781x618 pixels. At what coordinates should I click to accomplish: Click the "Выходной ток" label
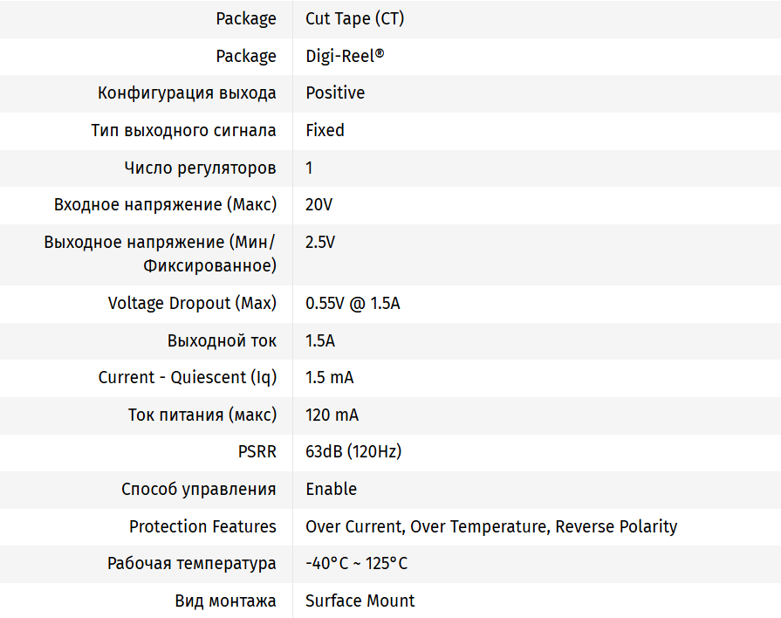click(222, 340)
